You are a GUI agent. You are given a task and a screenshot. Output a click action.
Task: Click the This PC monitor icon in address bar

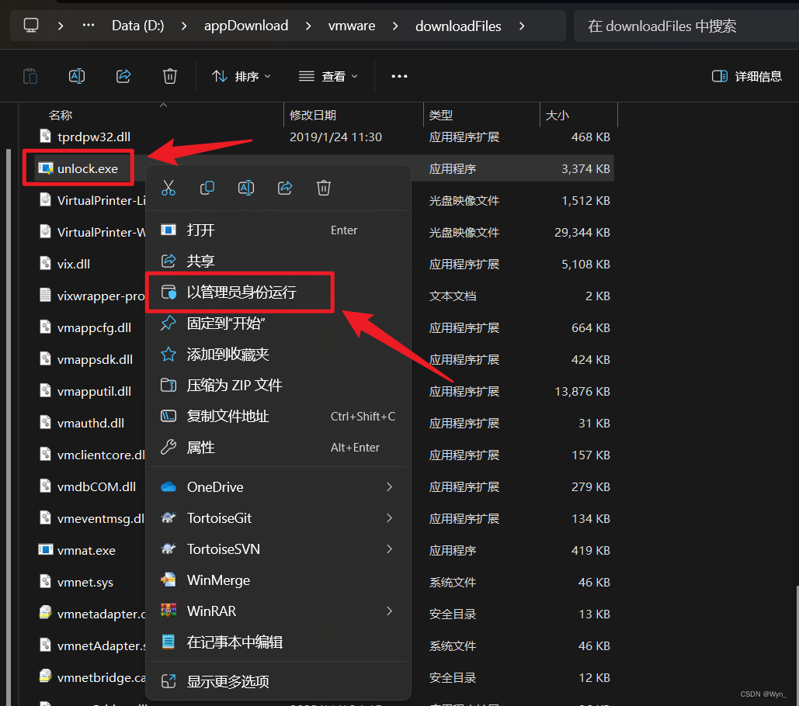[x=31, y=26]
